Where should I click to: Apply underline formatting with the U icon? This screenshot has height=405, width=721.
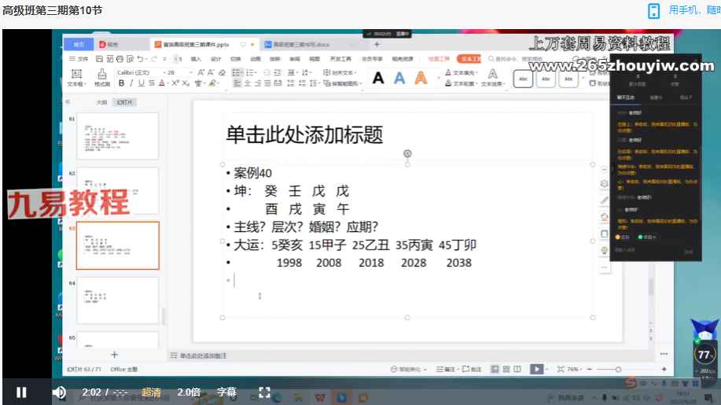(x=140, y=83)
